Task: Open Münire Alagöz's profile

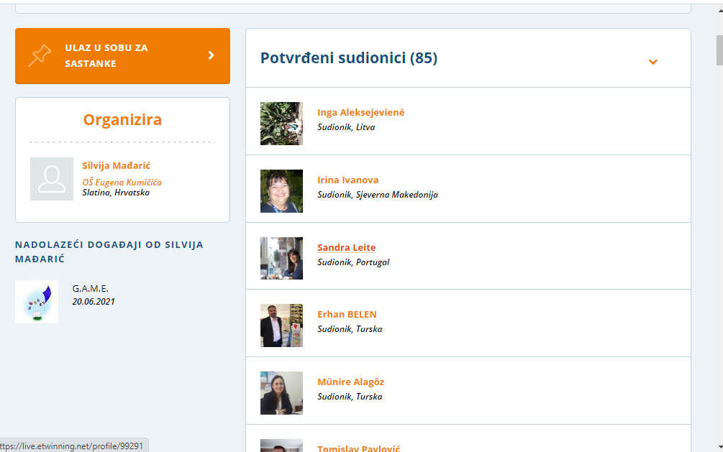Action: pos(351,382)
